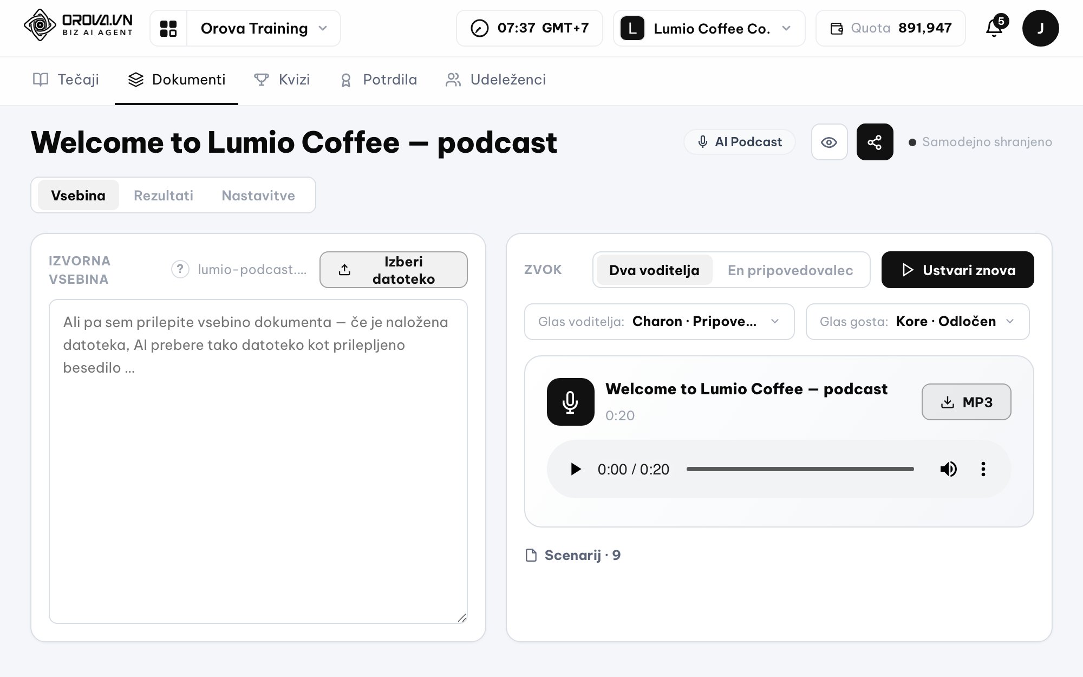This screenshot has width=1083, height=677.
Task: Click the Scenarij document icon
Action: point(531,555)
